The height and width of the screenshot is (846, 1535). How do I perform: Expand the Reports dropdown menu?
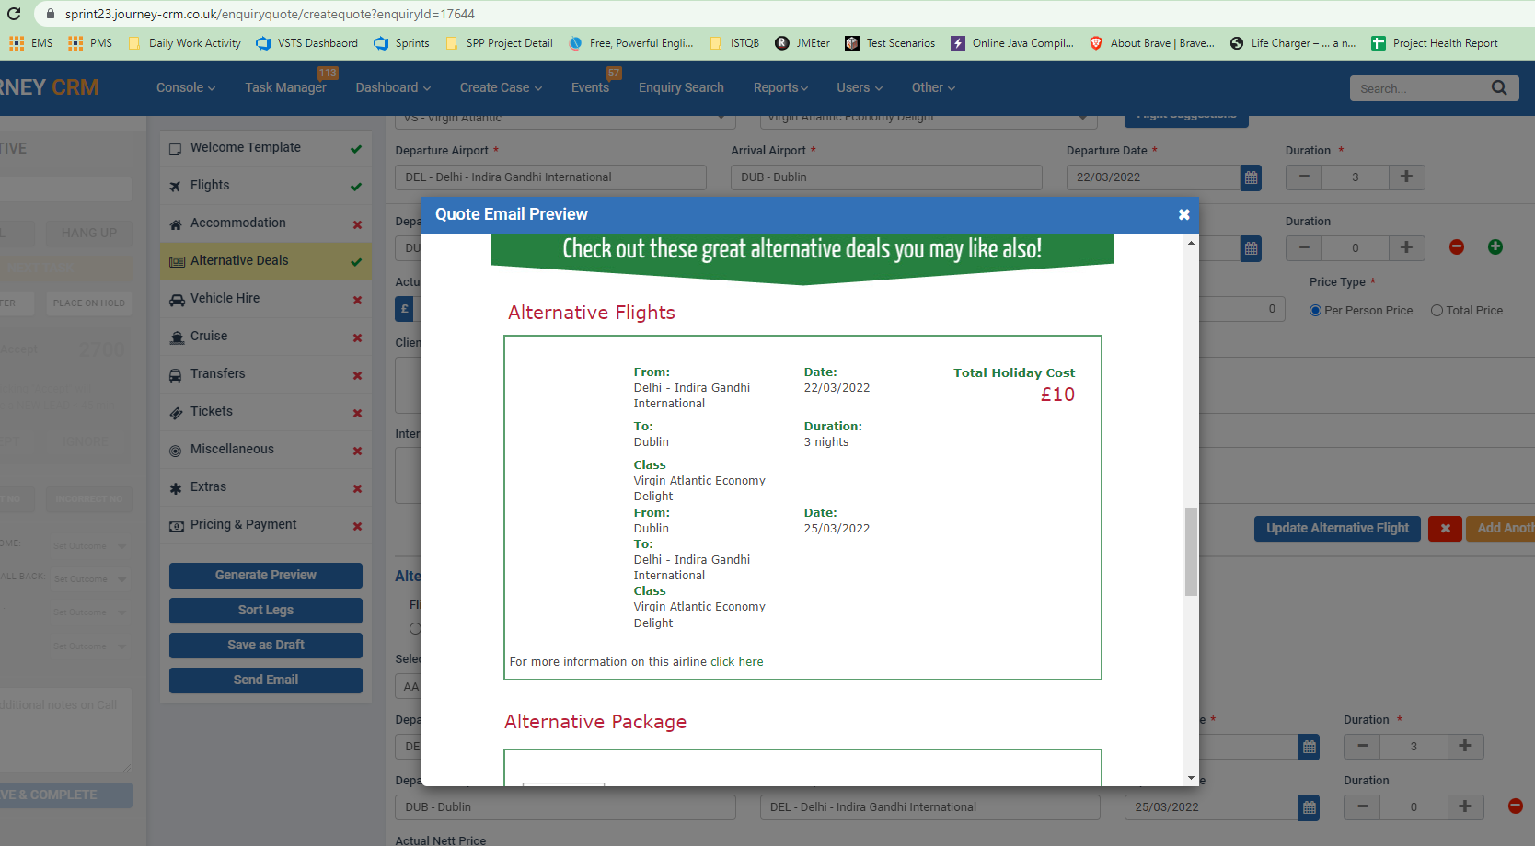click(x=780, y=87)
